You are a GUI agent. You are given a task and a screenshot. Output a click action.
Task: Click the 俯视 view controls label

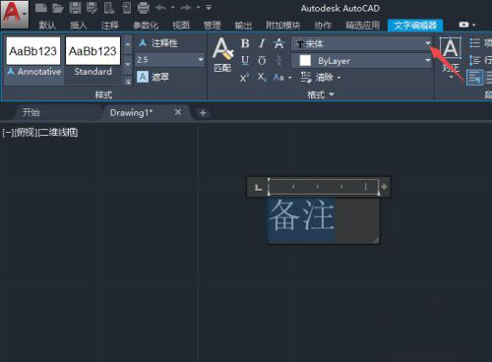coord(25,133)
